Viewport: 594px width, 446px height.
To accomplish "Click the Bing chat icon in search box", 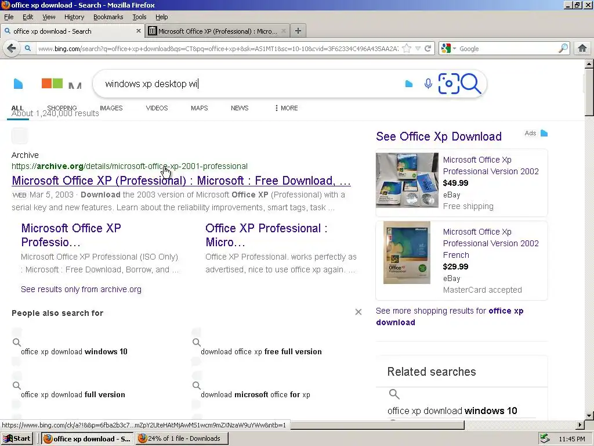I will [x=409, y=84].
